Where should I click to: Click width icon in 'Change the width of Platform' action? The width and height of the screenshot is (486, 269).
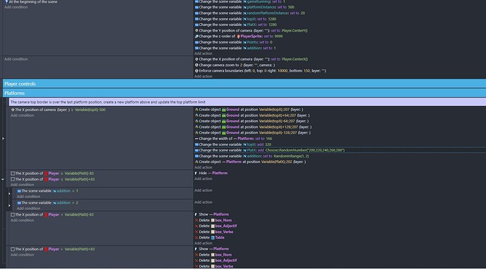(x=197, y=138)
